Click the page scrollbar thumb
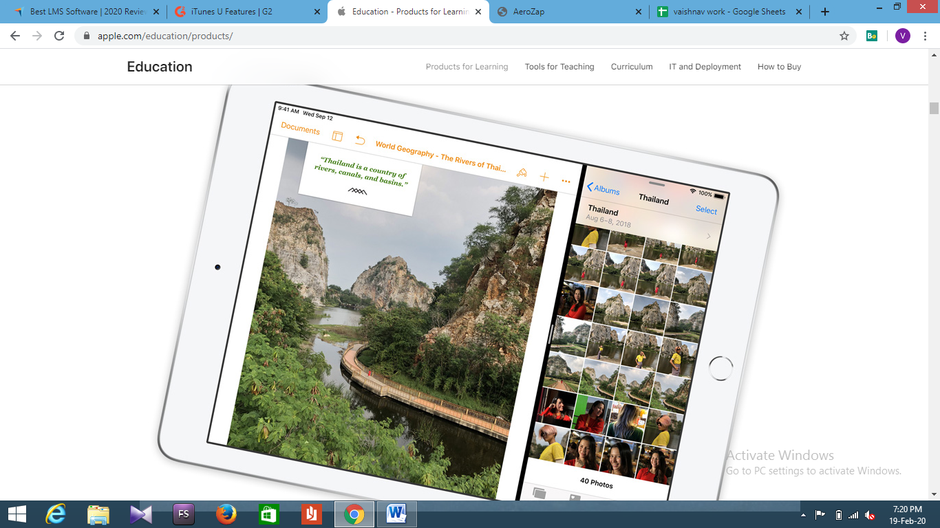This screenshot has height=528, width=940. pyautogui.click(x=934, y=108)
